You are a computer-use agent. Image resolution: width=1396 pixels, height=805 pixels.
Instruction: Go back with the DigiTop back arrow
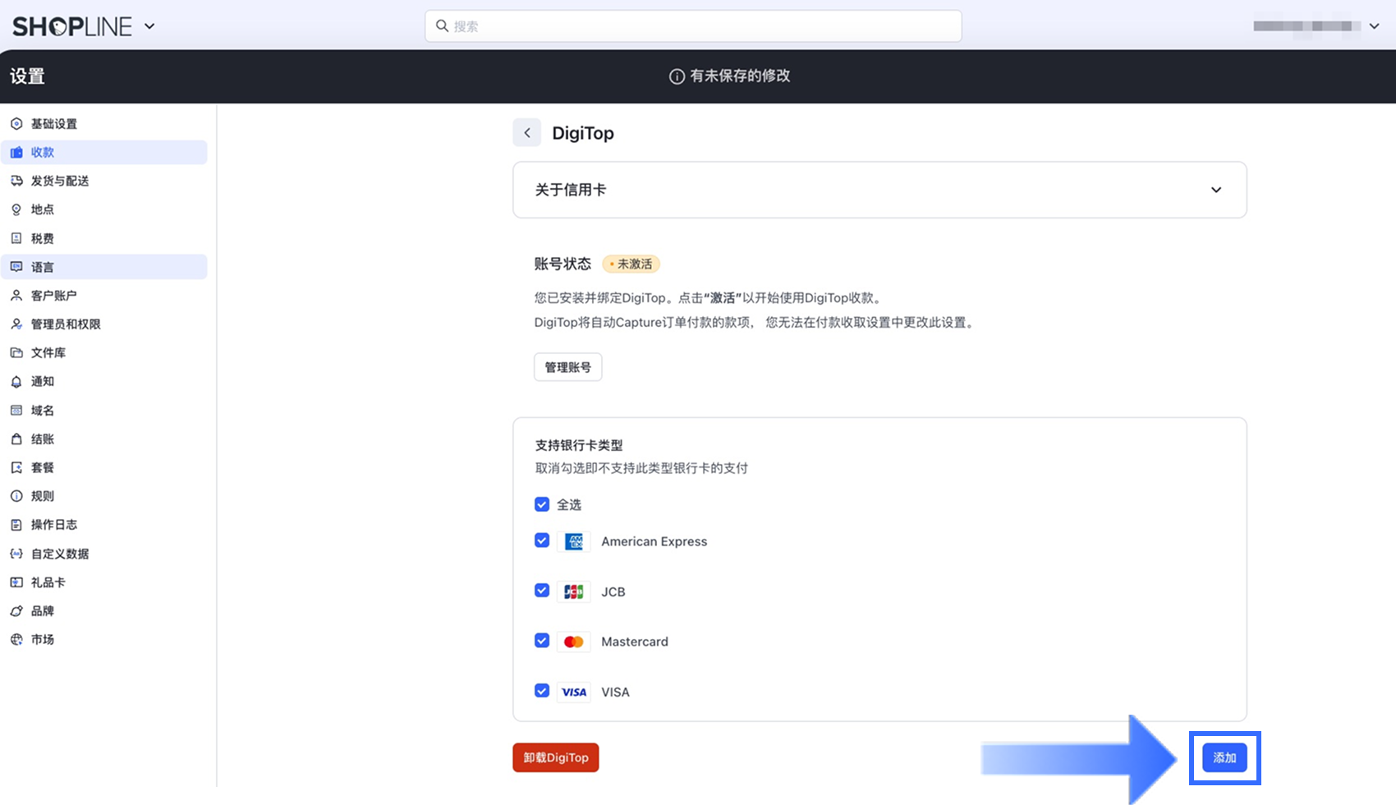[527, 132]
